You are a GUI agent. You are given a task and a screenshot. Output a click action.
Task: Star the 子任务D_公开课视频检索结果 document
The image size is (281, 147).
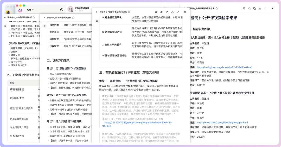pos(217,8)
